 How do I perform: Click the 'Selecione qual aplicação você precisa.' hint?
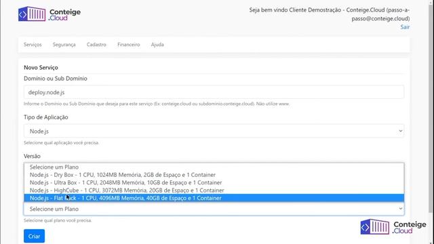[61, 143]
